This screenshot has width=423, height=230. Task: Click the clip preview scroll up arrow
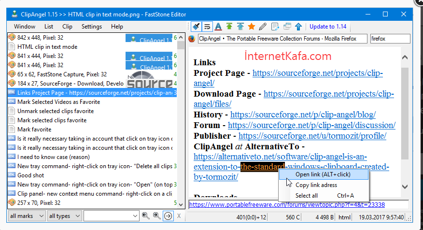point(405,57)
